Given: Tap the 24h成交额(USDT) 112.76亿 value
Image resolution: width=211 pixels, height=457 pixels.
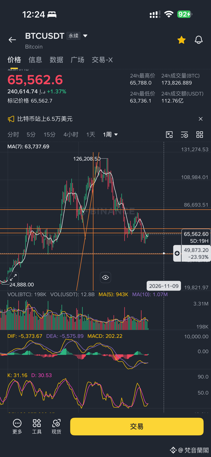Looking at the screenshot, I should pos(172,101).
